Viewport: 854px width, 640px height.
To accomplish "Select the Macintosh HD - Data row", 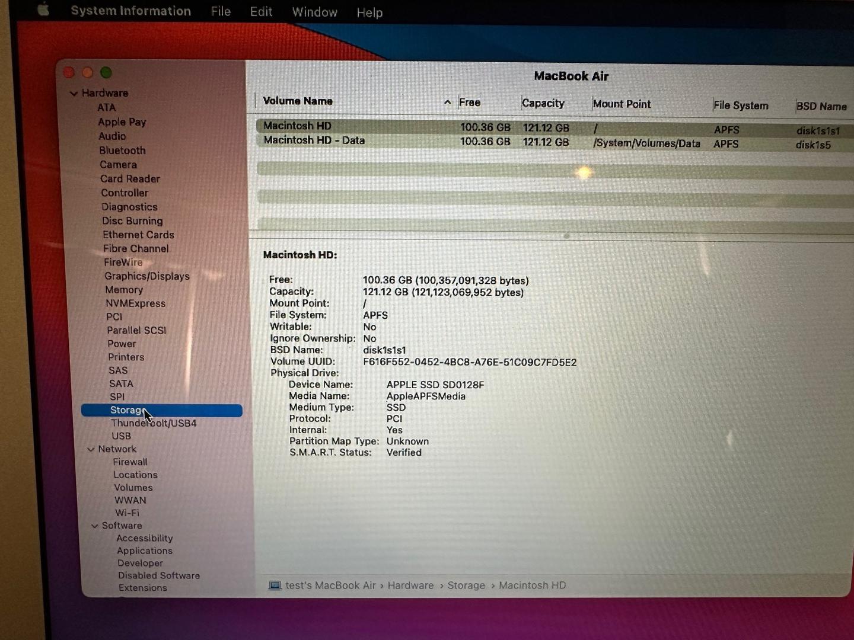I will click(555, 142).
